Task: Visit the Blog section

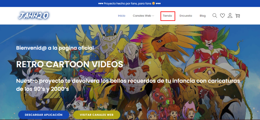Action: coord(203,16)
